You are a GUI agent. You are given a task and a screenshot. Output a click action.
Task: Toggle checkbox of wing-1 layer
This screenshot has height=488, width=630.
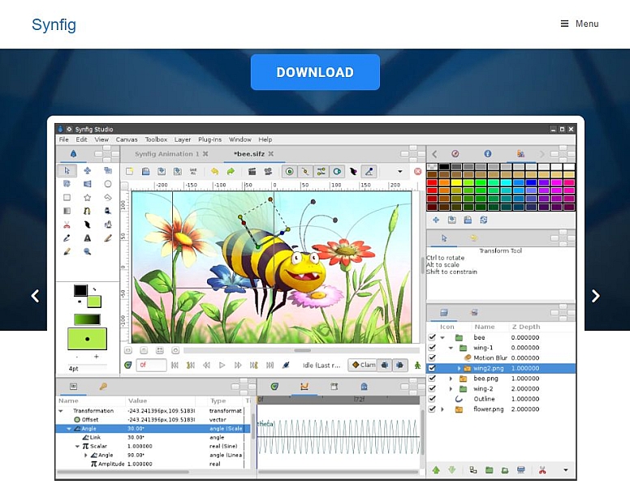(x=432, y=348)
